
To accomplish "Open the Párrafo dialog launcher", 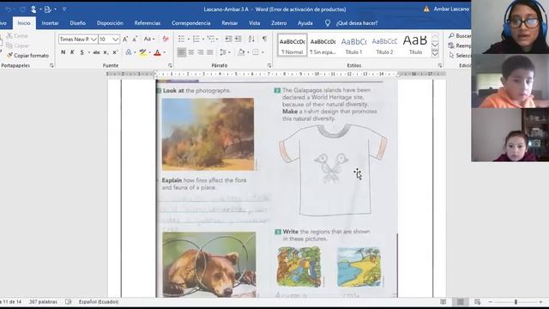I will 269,65.
